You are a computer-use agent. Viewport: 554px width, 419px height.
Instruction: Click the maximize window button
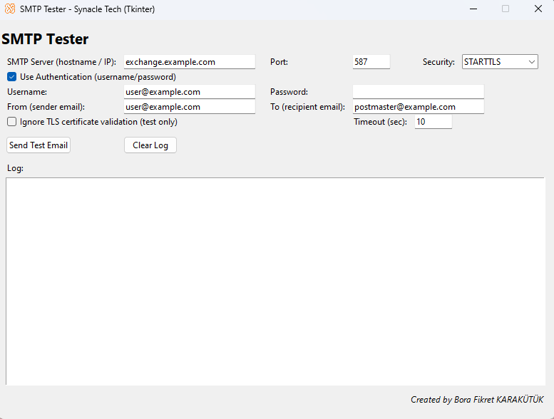(506, 9)
